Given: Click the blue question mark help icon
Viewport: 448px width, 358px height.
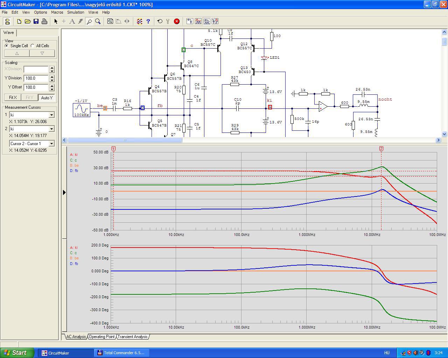Looking at the screenshot, I should [x=148, y=21].
